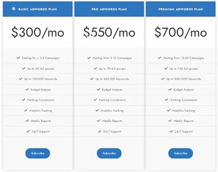Click checkmark beside Premium plan Analytics Tracking
Screen dimensions: 218x172
tap(169, 110)
